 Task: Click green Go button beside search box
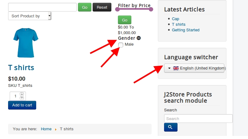click(85, 7)
